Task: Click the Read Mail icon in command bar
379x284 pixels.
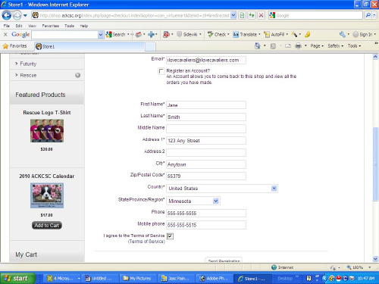Action: coord(288,46)
